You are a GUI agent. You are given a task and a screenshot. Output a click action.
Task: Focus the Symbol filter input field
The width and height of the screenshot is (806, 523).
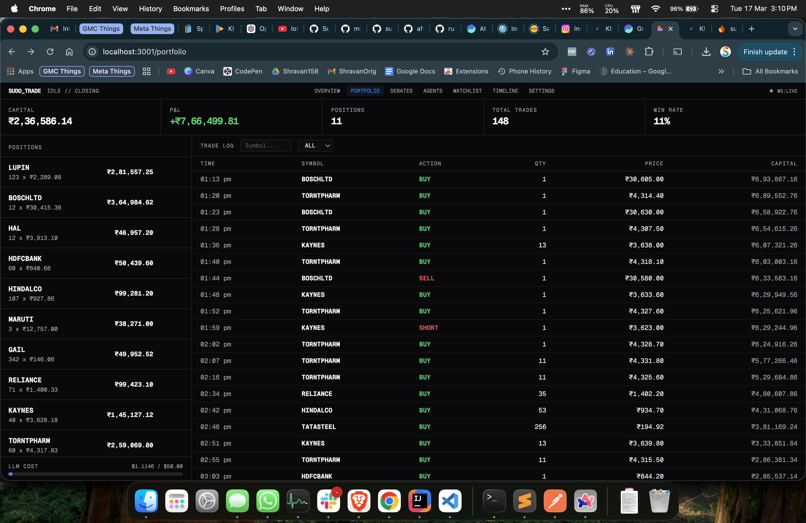[266, 145]
